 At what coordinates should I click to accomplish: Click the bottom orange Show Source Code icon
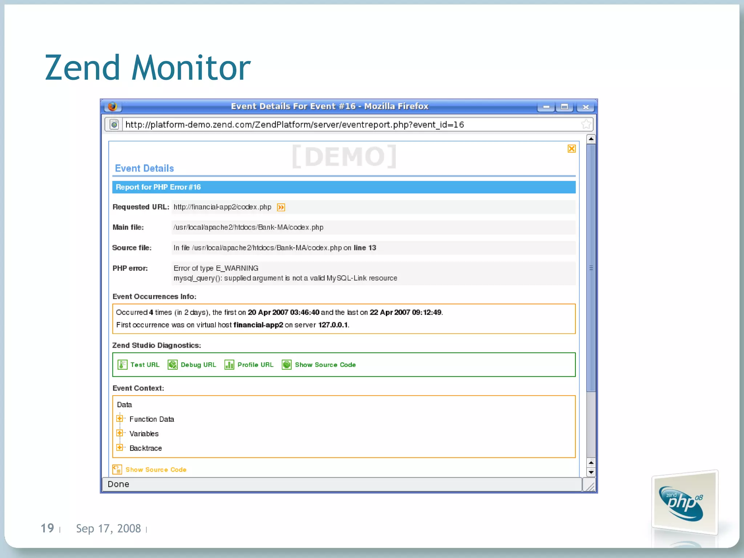point(117,469)
